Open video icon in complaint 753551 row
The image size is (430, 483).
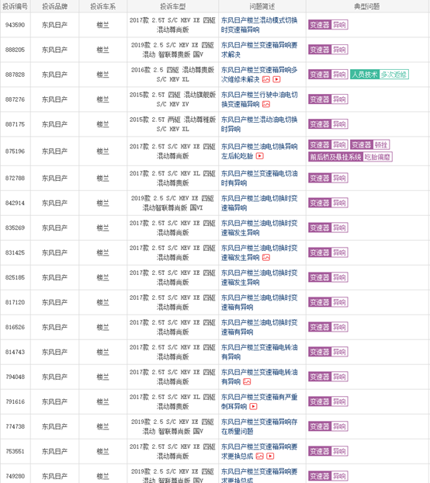pyautogui.click(x=270, y=456)
